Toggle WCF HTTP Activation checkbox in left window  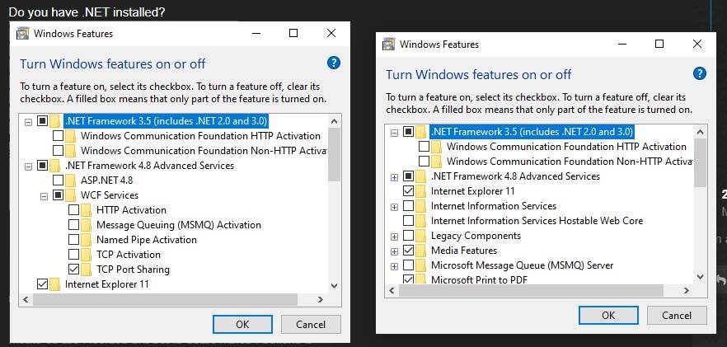pos(58,136)
